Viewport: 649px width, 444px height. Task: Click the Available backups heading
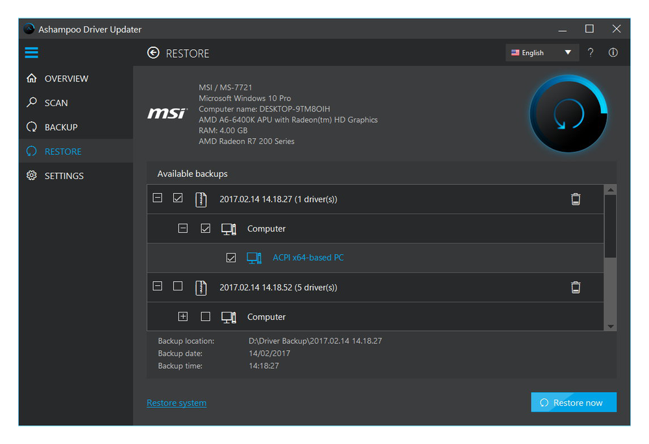(193, 174)
